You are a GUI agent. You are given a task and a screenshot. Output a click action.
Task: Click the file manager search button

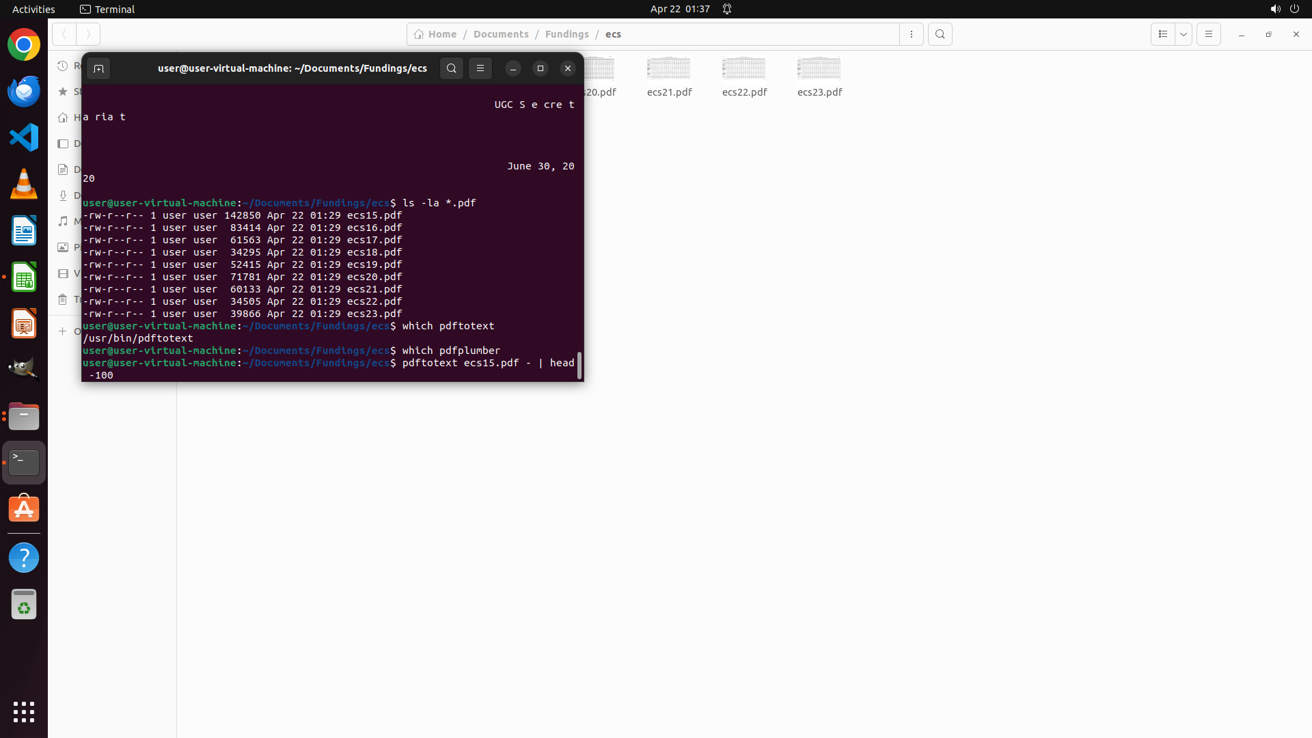point(940,34)
